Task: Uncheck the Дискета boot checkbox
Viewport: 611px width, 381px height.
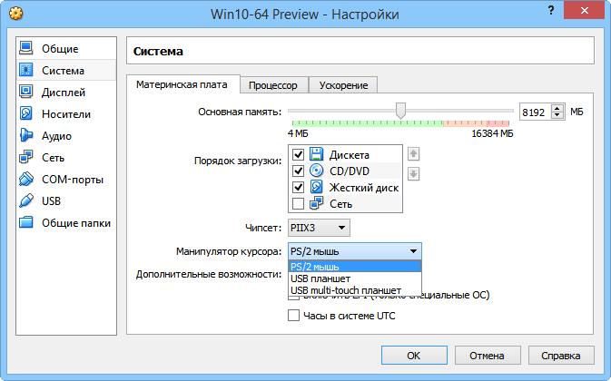Action: pyautogui.click(x=298, y=154)
